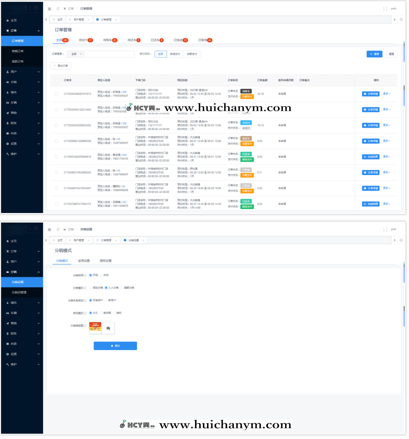This screenshot has height=439, width=409.
Task: Select the 关闭 radio for 分销启用
Action: tap(101, 275)
